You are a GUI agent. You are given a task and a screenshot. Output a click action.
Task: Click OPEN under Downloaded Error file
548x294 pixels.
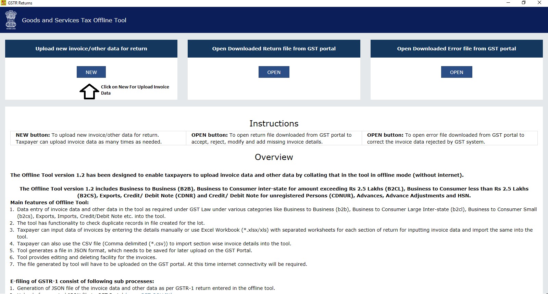coord(457,72)
